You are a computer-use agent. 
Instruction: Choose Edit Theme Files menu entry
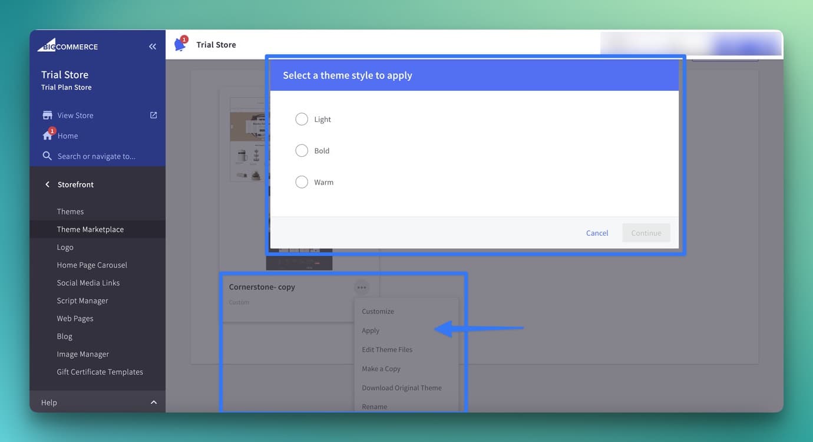click(387, 349)
